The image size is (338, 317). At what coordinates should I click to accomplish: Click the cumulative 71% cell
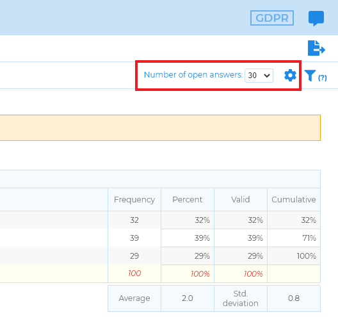(294, 238)
